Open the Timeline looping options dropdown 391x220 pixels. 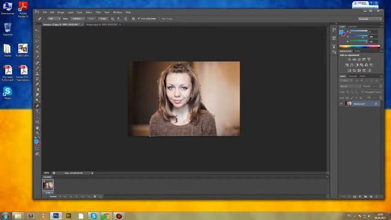point(54,197)
